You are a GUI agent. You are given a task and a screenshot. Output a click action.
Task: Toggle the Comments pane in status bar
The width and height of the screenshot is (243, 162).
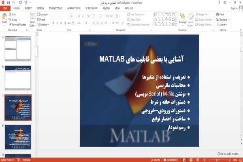tap(171, 160)
